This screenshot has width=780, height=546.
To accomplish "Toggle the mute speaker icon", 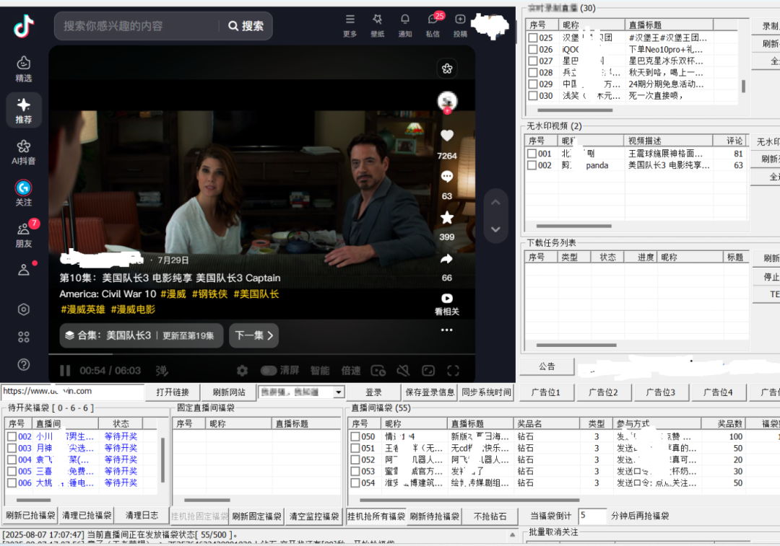I will [x=403, y=371].
